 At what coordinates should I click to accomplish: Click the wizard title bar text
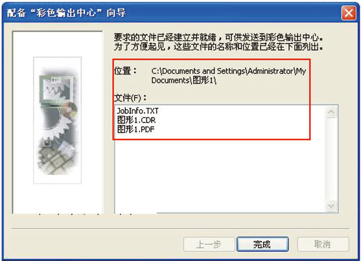(66, 13)
